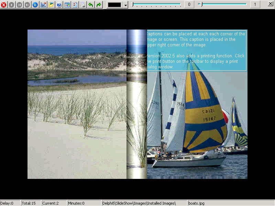275x206 pixels.
Task: Click the Minutes:0 status bar entry
Action: click(84, 203)
